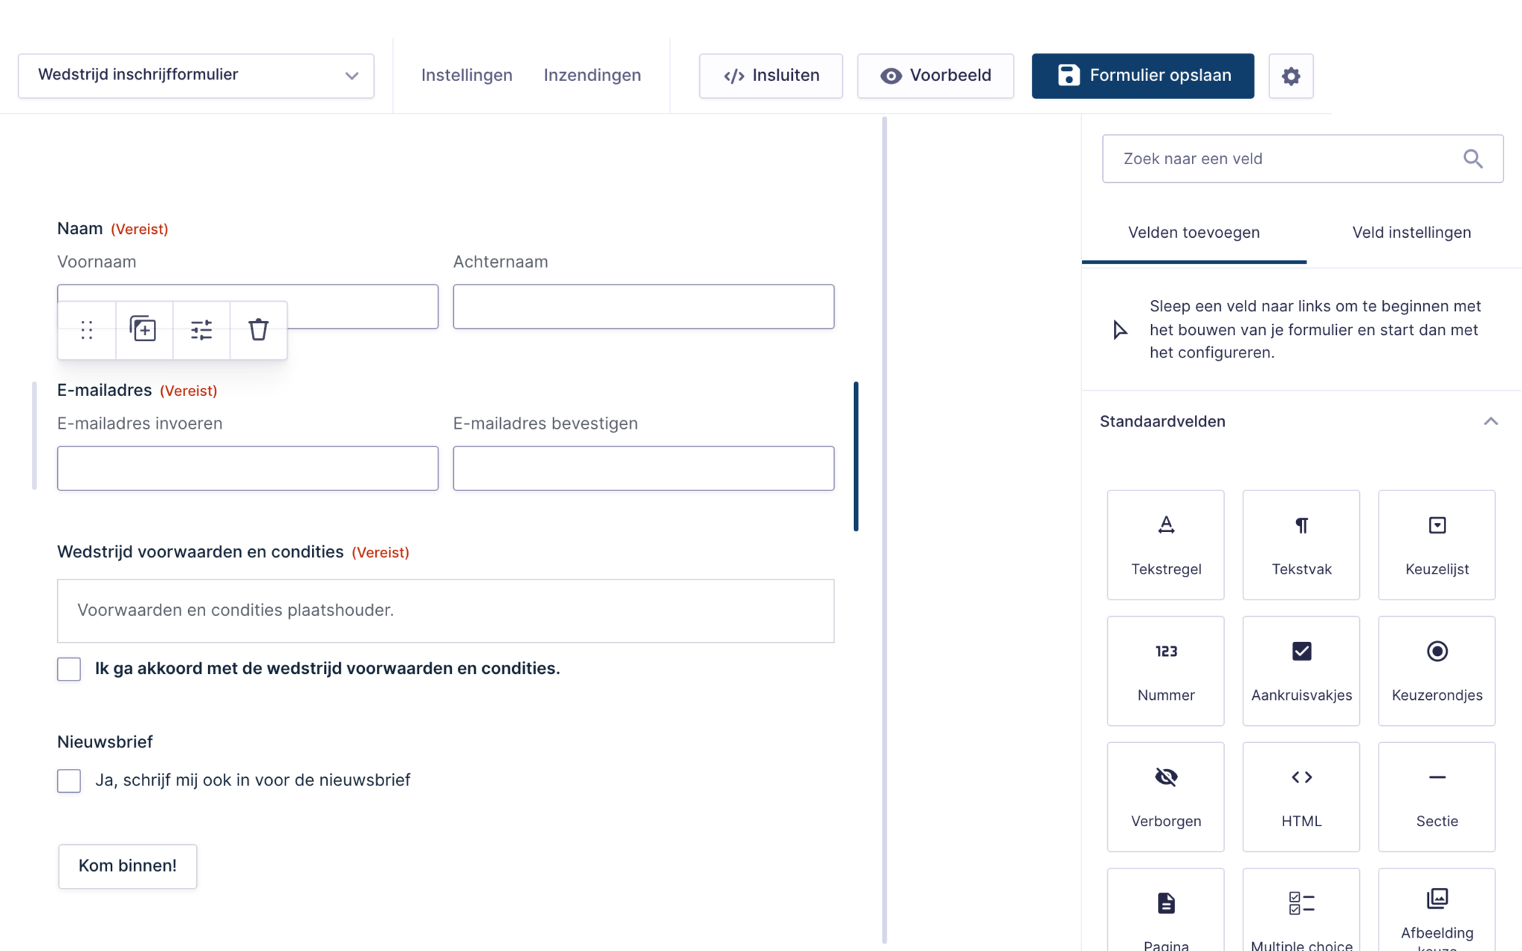
Task: Open field settings via sliders icon
Action: (x=201, y=330)
